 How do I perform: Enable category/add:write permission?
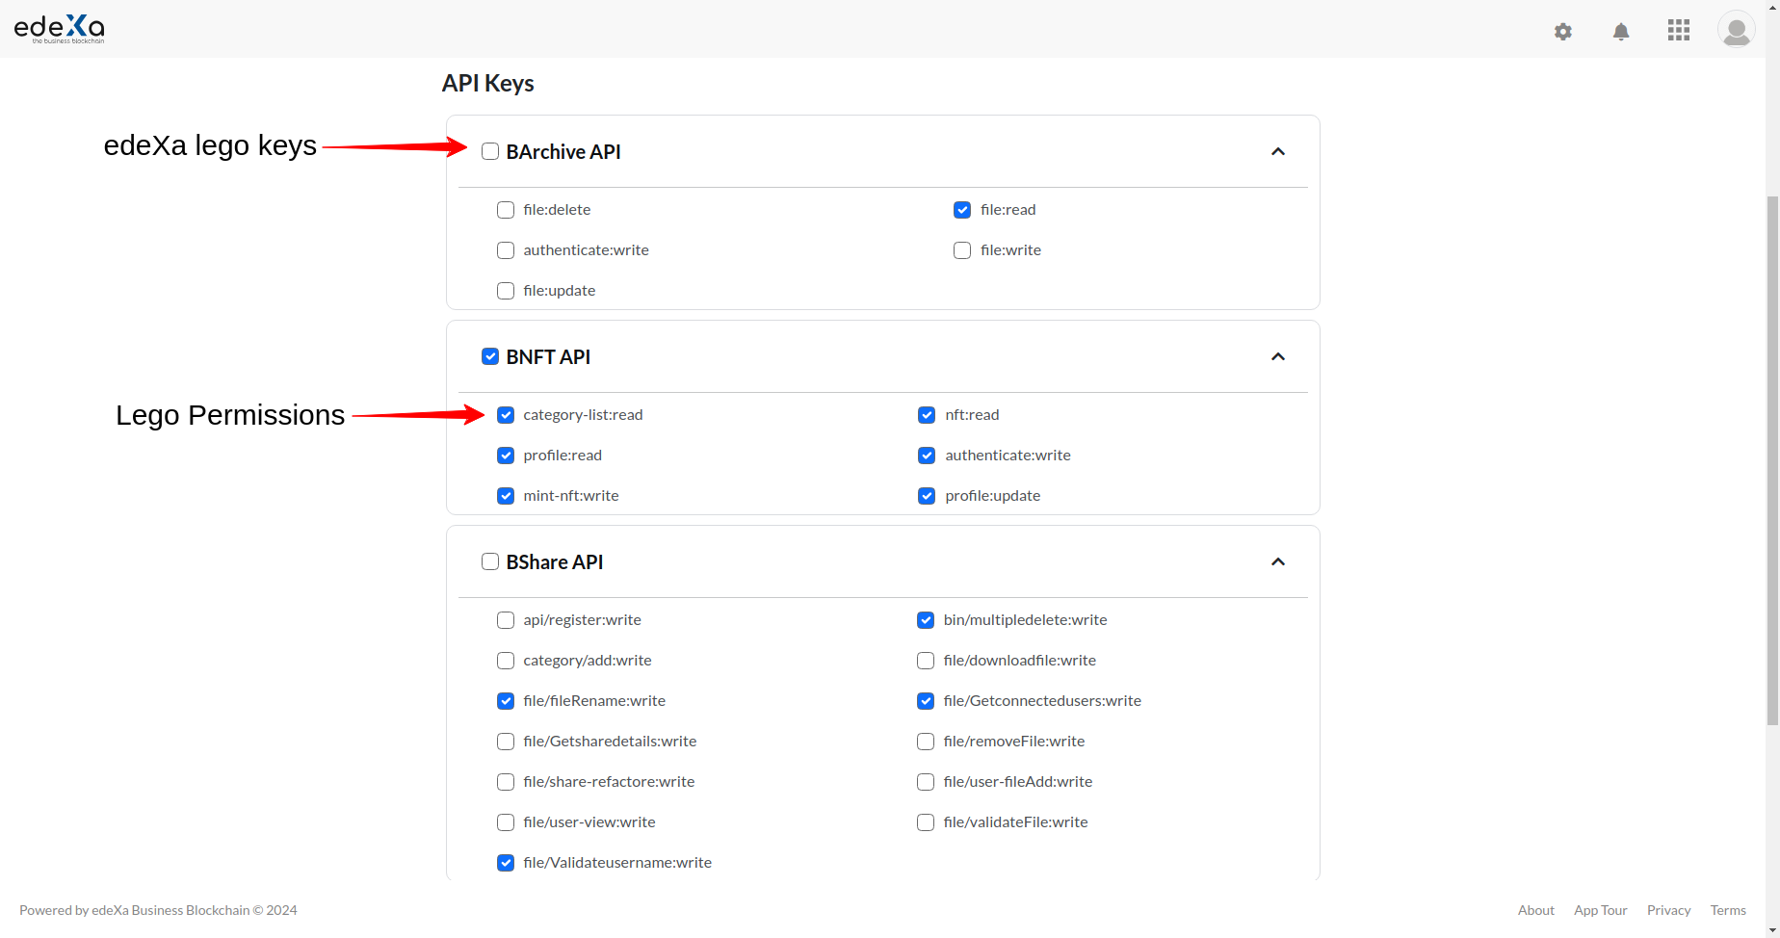coord(506,661)
